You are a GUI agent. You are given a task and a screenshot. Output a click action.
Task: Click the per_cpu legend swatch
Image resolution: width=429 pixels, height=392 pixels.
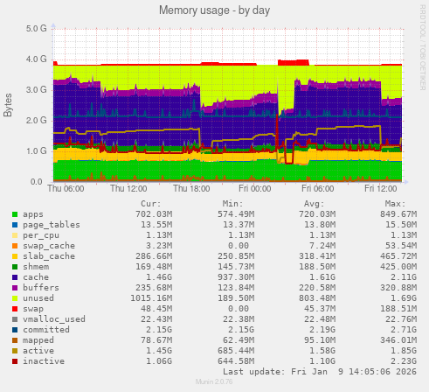tap(15, 235)
